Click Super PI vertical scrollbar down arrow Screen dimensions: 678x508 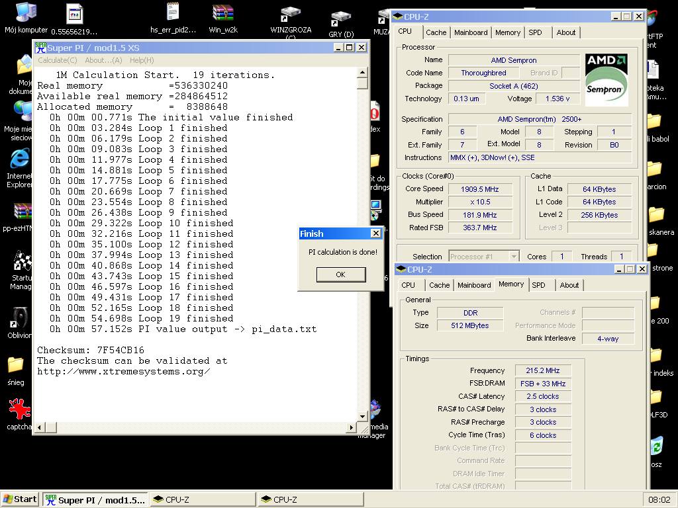363,417
